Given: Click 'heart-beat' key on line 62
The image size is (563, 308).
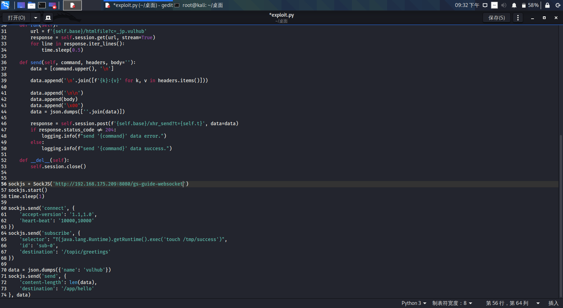Looking at the screenshot, I should 36,221.
